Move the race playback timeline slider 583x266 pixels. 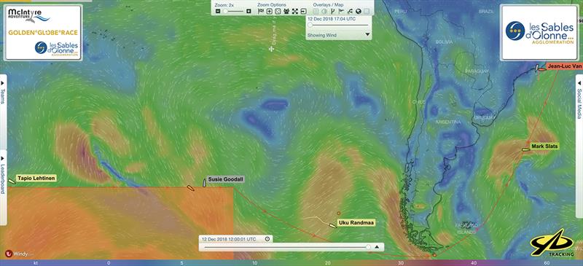pyautogui.click(x=368, y=246)
